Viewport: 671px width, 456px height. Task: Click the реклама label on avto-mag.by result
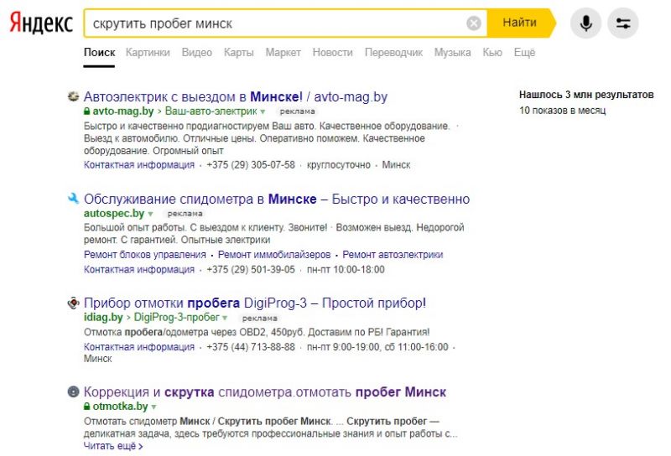(x=298, y=111)
